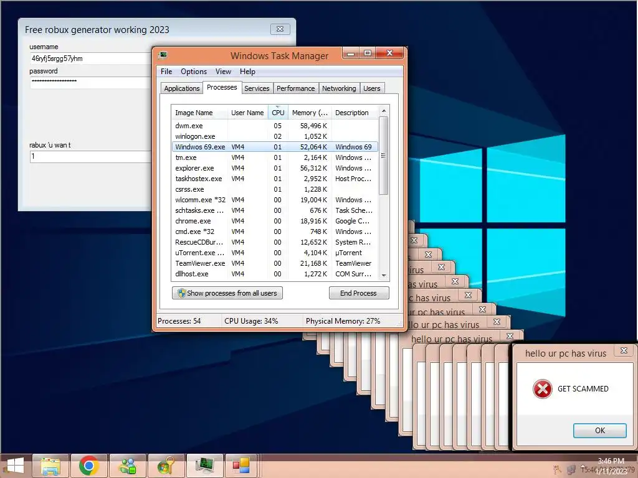The height and width of the screenshot is (478, 638).
Task: Select the winlogon.exe process
Action: pos(275,136)
